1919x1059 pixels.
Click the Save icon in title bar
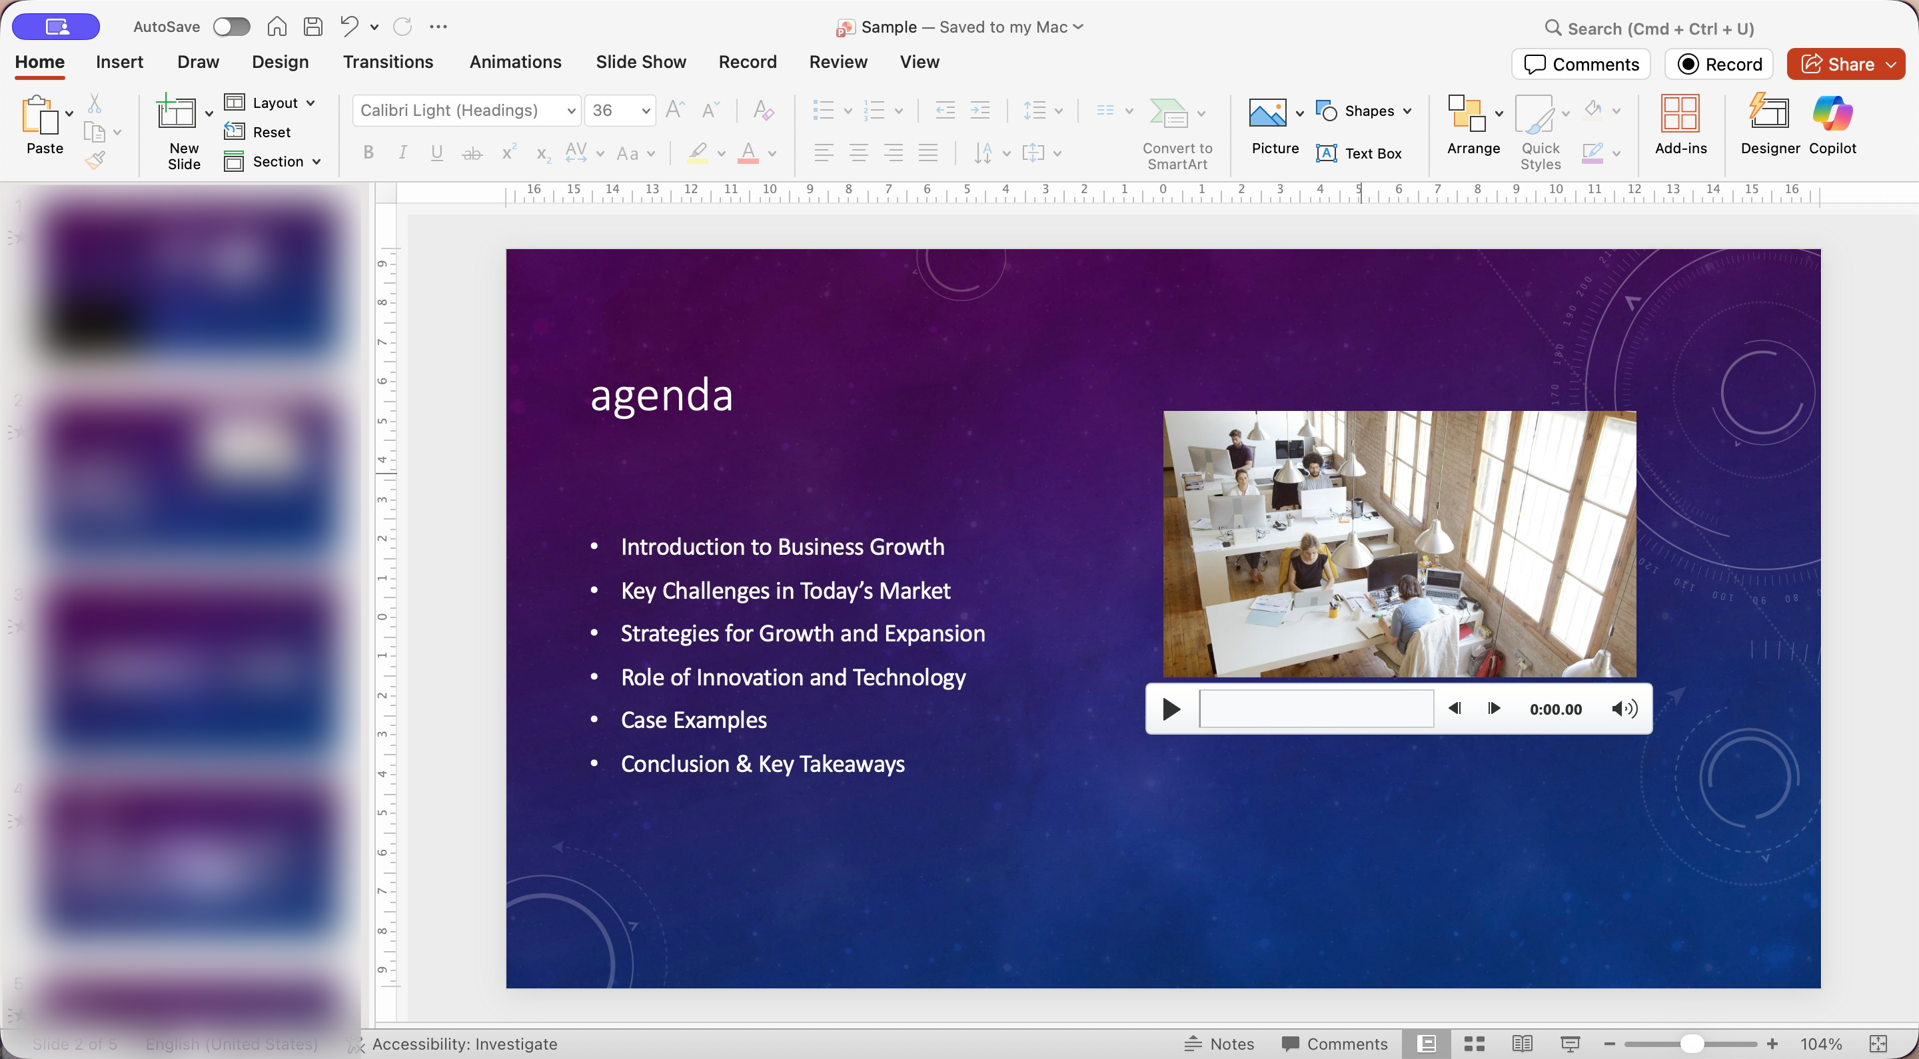[313, 27]
